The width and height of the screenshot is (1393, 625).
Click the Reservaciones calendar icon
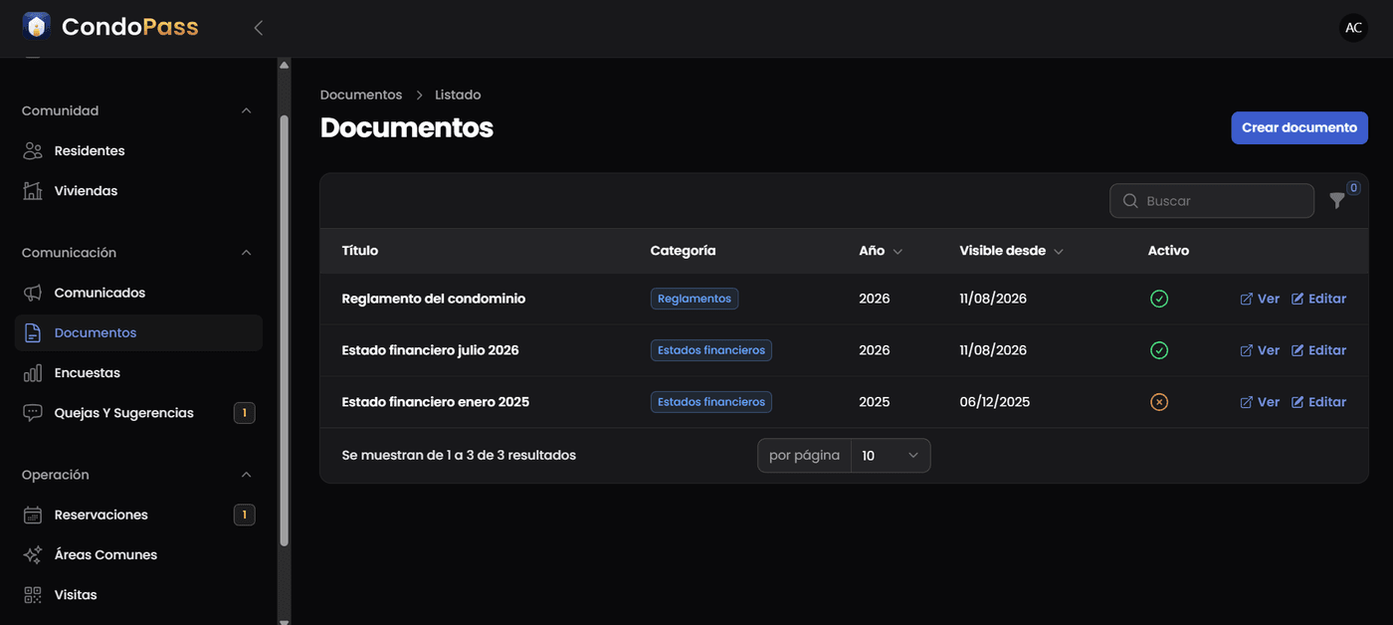coord(33,515)
